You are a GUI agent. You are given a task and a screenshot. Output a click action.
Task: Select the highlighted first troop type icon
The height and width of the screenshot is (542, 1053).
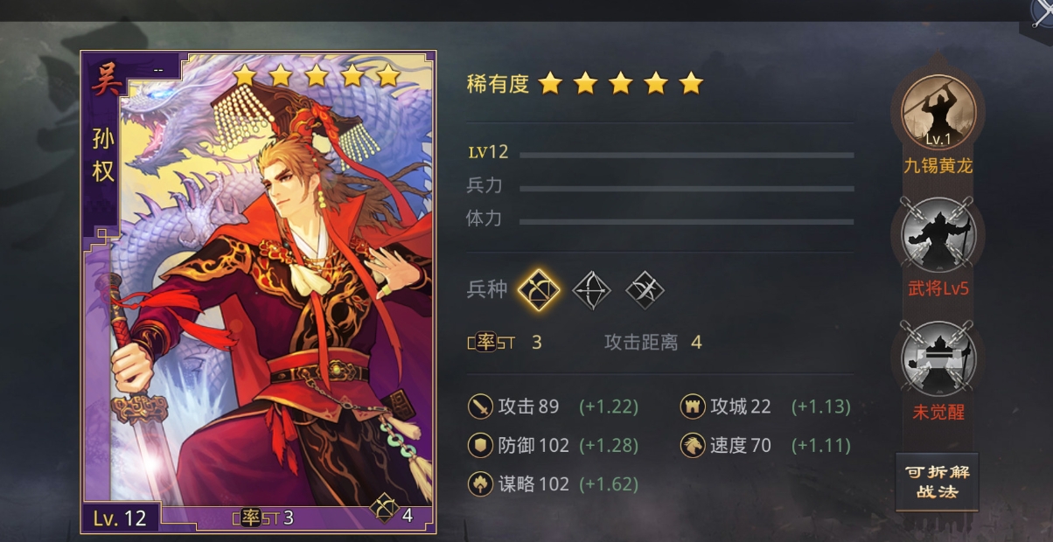(x=538, y=289)
